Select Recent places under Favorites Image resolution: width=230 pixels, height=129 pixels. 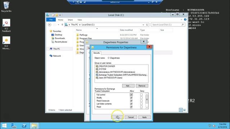click(61, 42)
